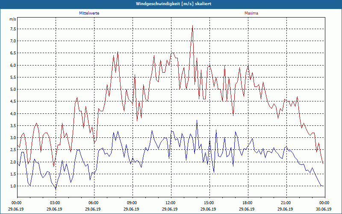Click the blue line minimum at 03:00
The height and width of the screenshot is (214, 342).
(x=56, y=189)
